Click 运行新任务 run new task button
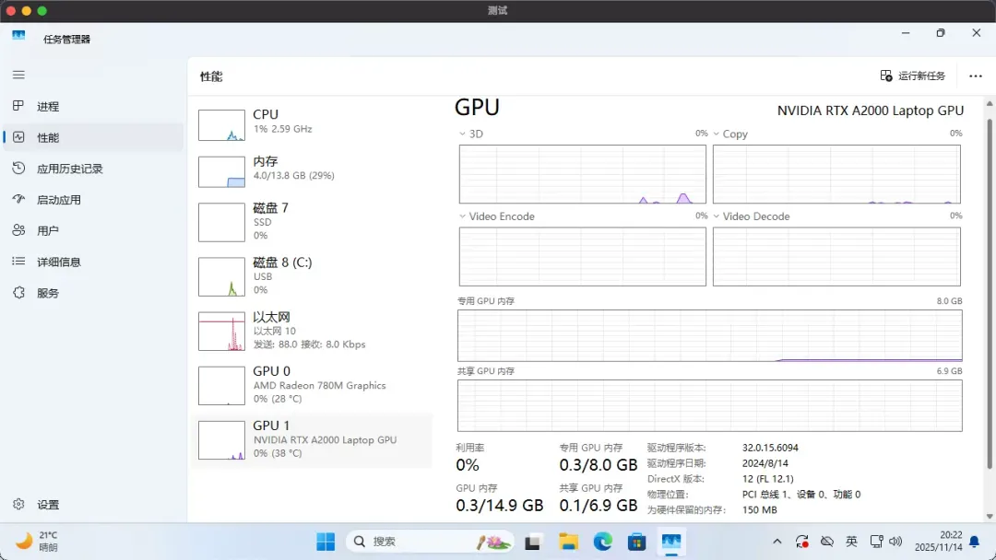Screen dimensions: 996x560 coord(913,76)
